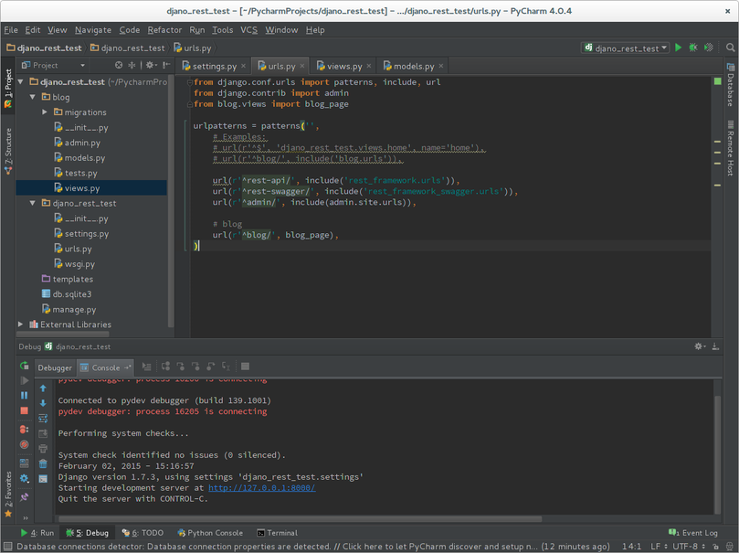Open Debug panel gear menu
The width and height of the screenshot is (739, 553).
pyautogui.click(x=700, y=346)
